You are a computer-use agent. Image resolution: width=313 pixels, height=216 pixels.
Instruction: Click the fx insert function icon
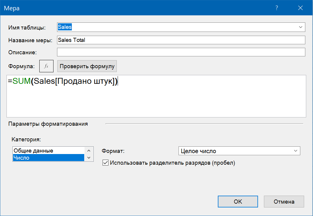(46, 66)
